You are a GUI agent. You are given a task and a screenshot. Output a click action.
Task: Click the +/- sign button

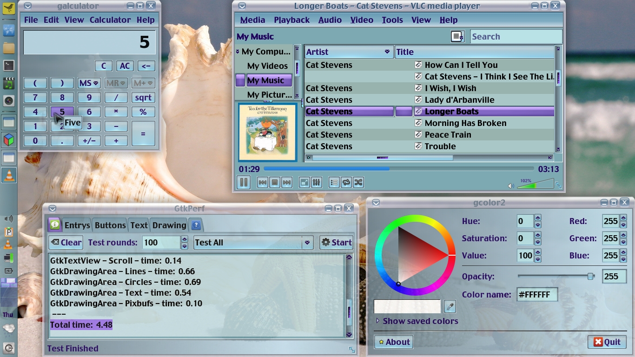89,141
